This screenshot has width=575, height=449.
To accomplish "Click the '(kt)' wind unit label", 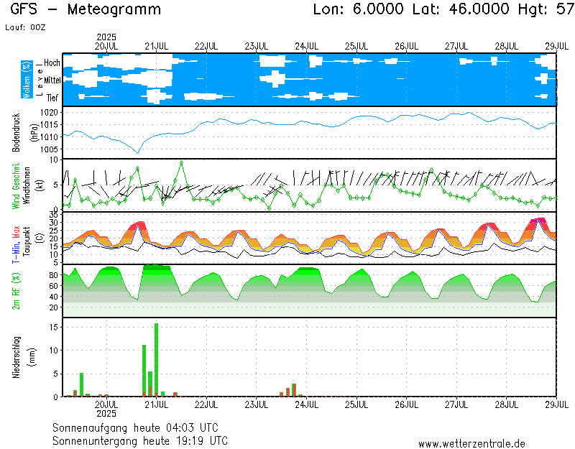I will pyautogui.click(x=40, y=185).
